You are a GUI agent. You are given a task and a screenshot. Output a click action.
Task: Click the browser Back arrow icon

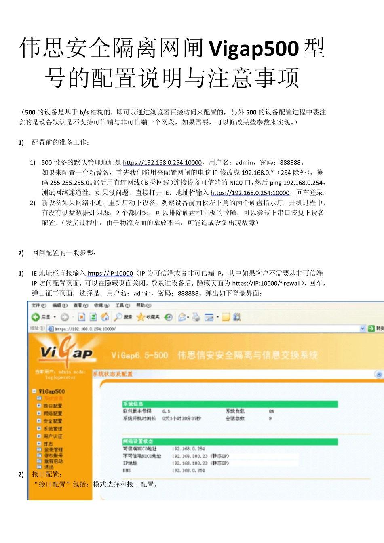[36, 317]
